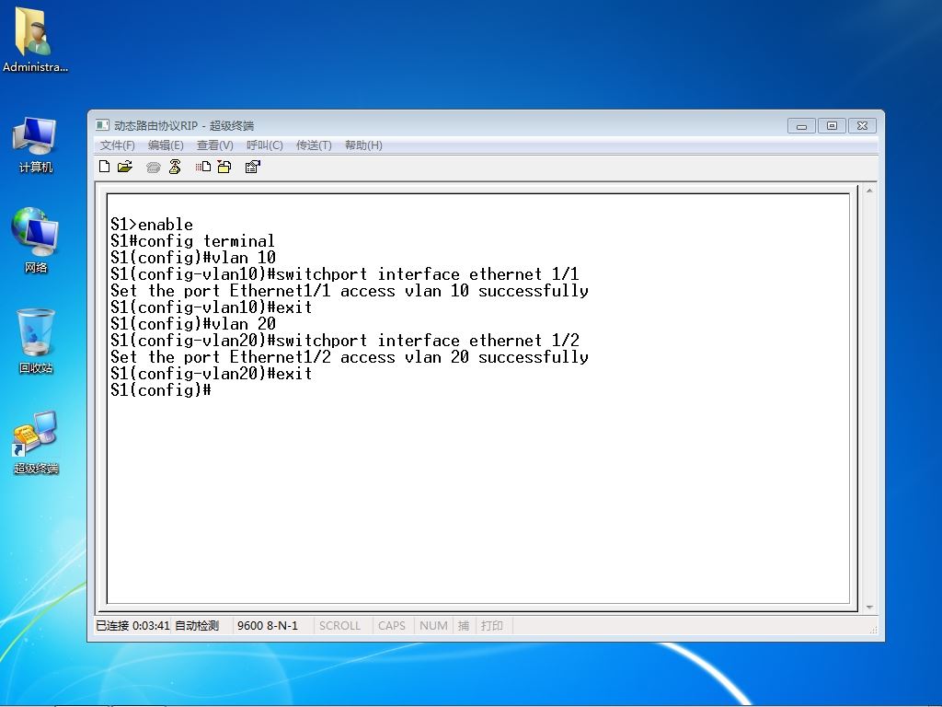The height and width of the screenshot is (707, 942).
Task: Open the 文件(F) menu
Action: [117, 145]
